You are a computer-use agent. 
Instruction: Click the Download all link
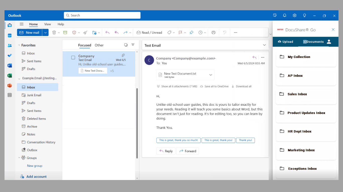tap(241, 86)
